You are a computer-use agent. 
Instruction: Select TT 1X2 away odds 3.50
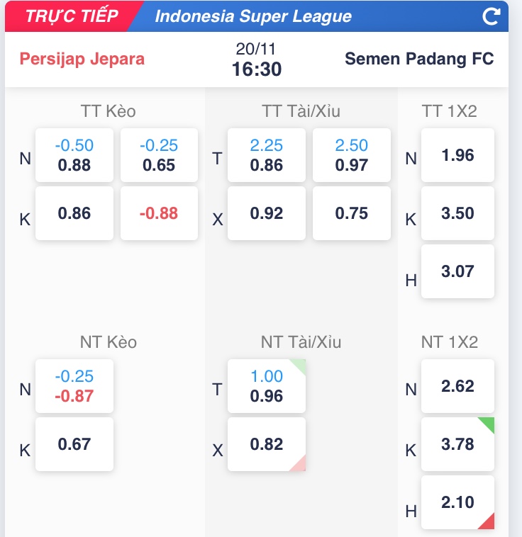pyautogui.click(x=457, y=213)
